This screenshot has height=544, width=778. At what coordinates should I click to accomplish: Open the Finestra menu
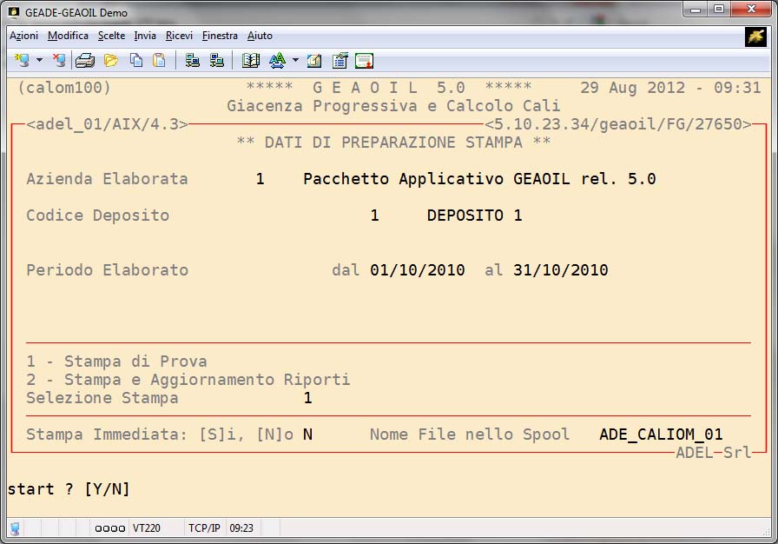tap(220, 36)
